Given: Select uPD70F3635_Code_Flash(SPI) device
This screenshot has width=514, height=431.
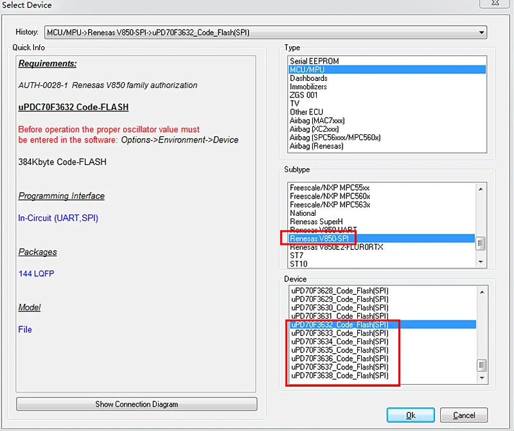Looking at the screenshot, I should pos(383,350).
